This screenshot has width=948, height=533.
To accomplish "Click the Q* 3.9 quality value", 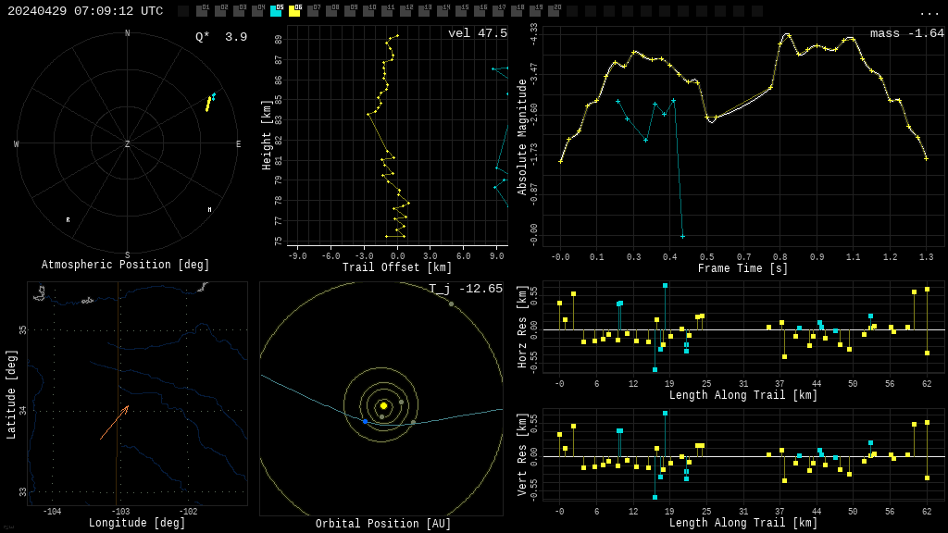I will (221, 37).
